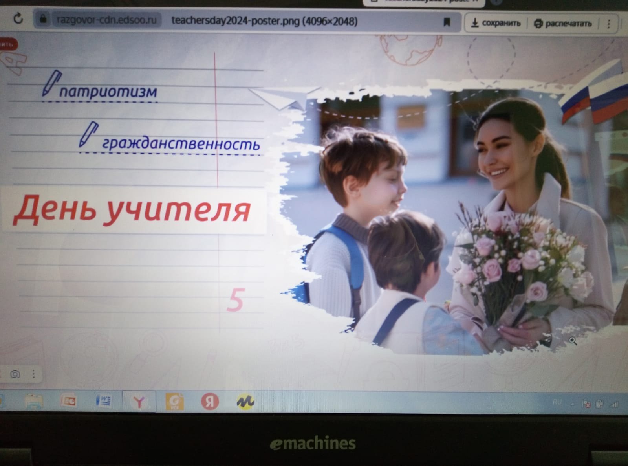Bookmark the page with the bookmark icon
Screen dimensions: 628x466
447,22
